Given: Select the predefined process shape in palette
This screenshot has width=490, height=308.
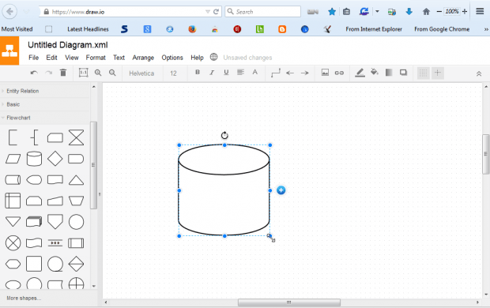Looking at the screenshot, I should [x=76, y=243].
